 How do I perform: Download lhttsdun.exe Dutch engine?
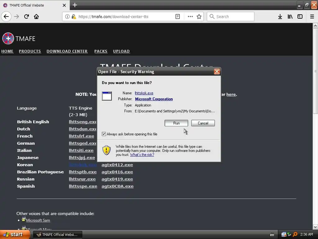coord(83,129)
